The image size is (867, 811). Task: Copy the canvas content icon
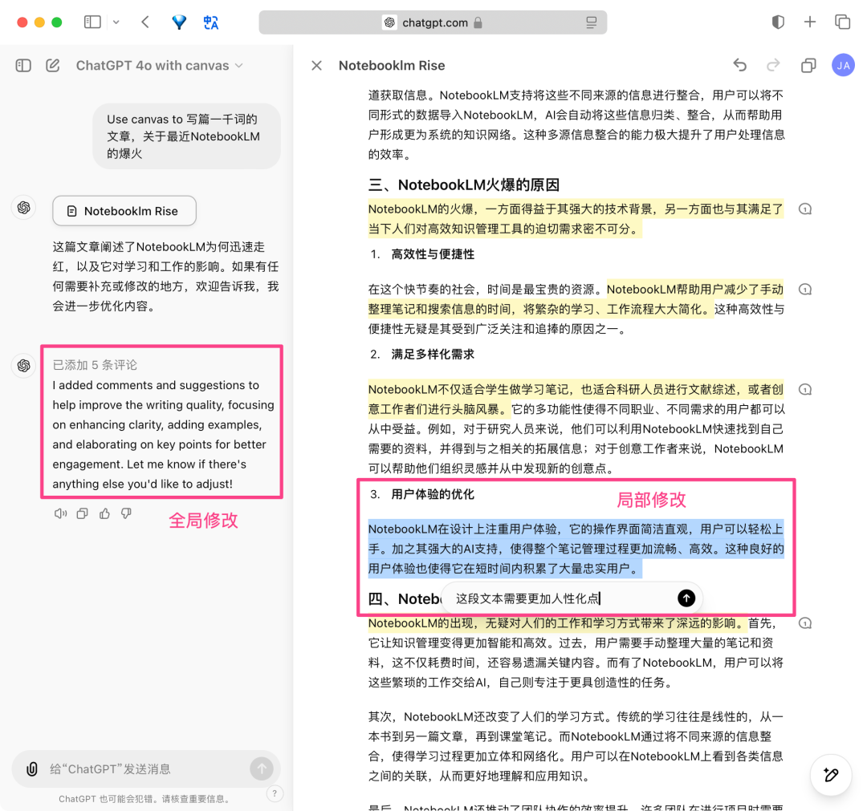[x=808, y=65]
